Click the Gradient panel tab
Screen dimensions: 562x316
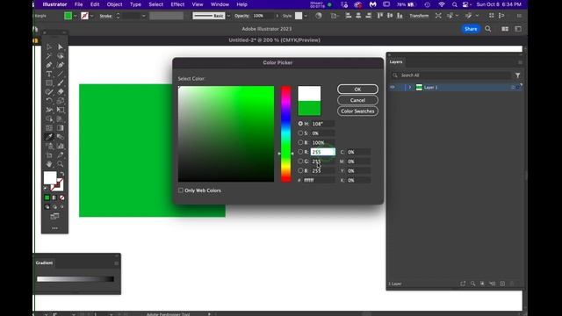pyautogui.click(x=44, y=262)
